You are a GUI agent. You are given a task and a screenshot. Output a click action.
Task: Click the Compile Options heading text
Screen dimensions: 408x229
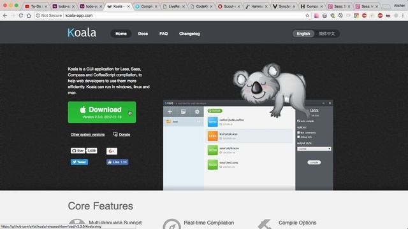click(298, 223)
